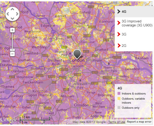Click the Brent Cross label

pos(56,39)
